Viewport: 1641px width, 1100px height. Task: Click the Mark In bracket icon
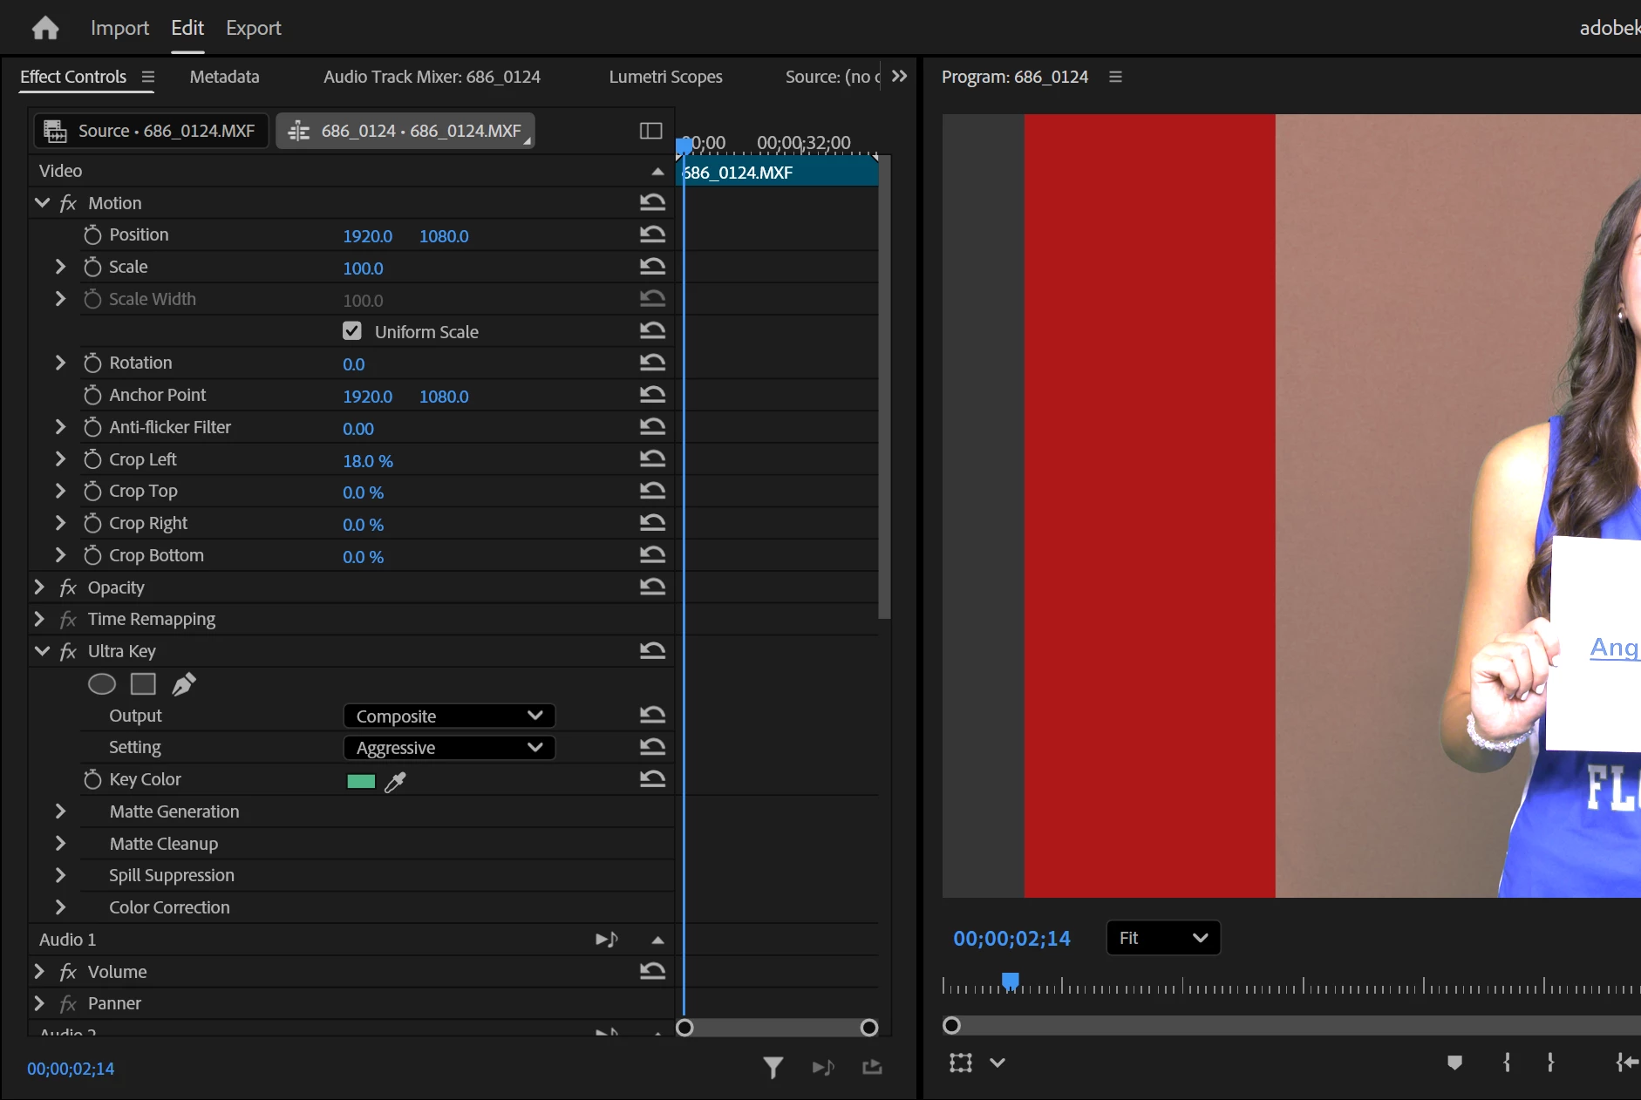pos(1507,1063)
